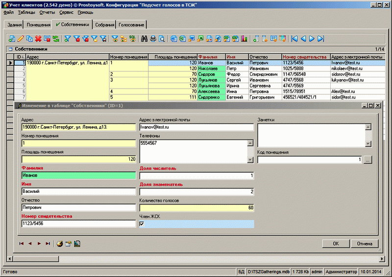Click the Фамилия input field
The image size is (392, 277).
click(x=78, y=175)
